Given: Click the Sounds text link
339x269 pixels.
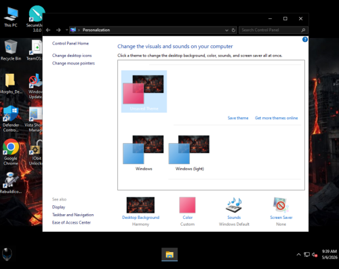Looking at the screenshot, I should (x=234, y=218).
